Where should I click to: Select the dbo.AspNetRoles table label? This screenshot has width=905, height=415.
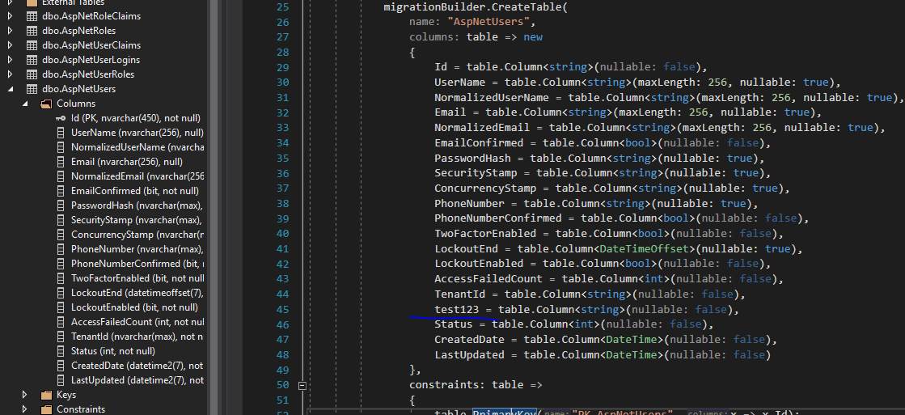(x=78, y=31)
